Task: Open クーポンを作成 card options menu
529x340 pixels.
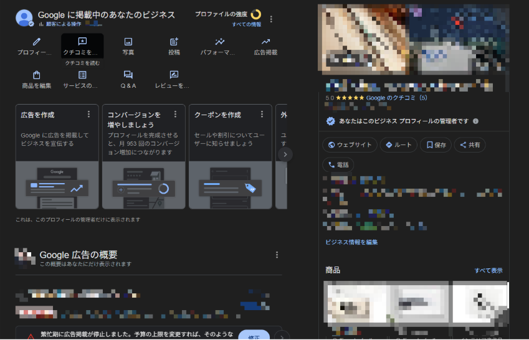Action: tap(262, 115)
